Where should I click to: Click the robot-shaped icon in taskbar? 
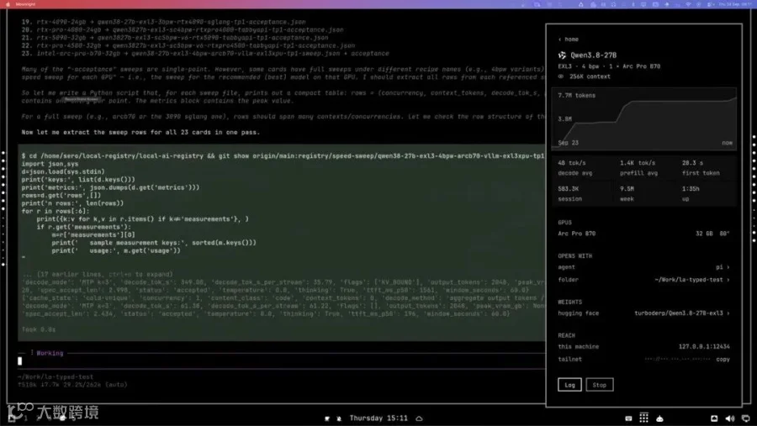click(x=659, y=418)
